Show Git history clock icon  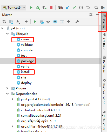[x=81, y=8]
